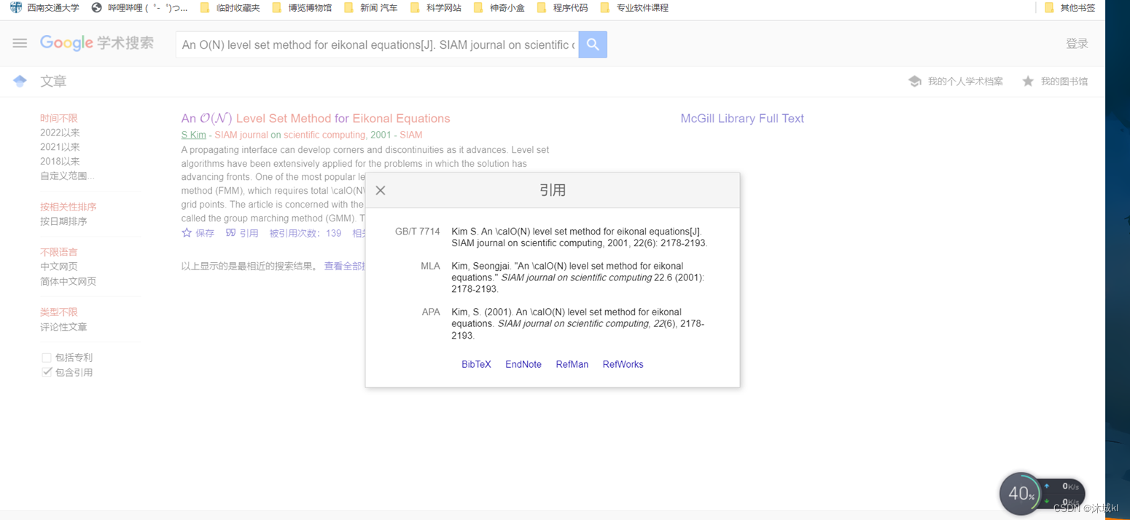Viewport: 1130px width, 520px height.
Task: Open the 临时收藏夹 bookmark folder
Action: pyautogui.click(x=230, y=7)
